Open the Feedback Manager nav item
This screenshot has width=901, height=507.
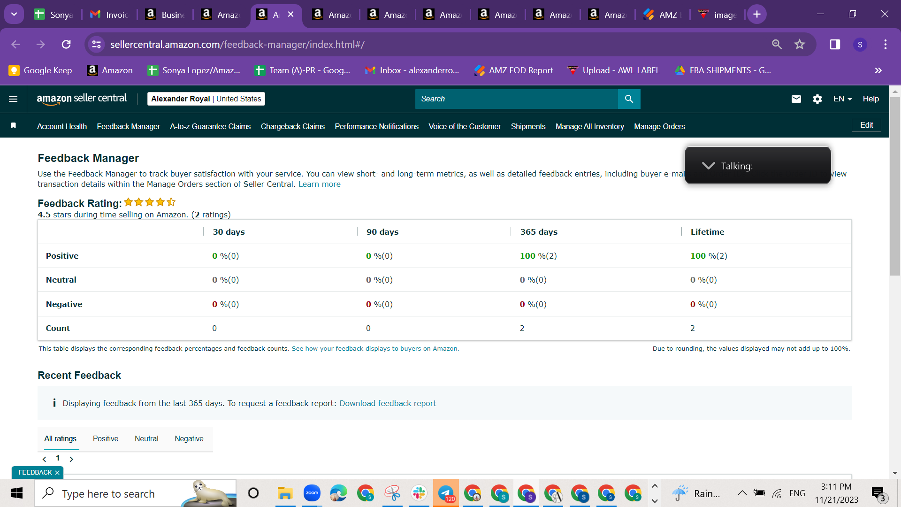(128, 126)
